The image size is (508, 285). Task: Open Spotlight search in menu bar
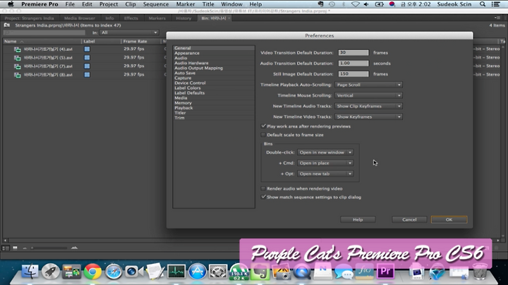click(483, 4)
